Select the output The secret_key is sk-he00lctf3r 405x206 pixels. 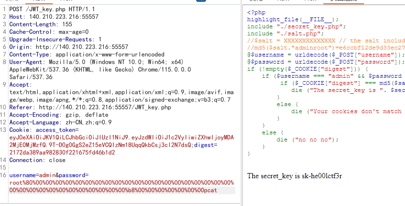[295, 176]
